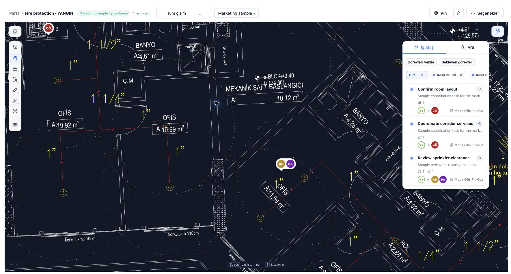Select the Tümü 3 filter chip

coord(417,75)
